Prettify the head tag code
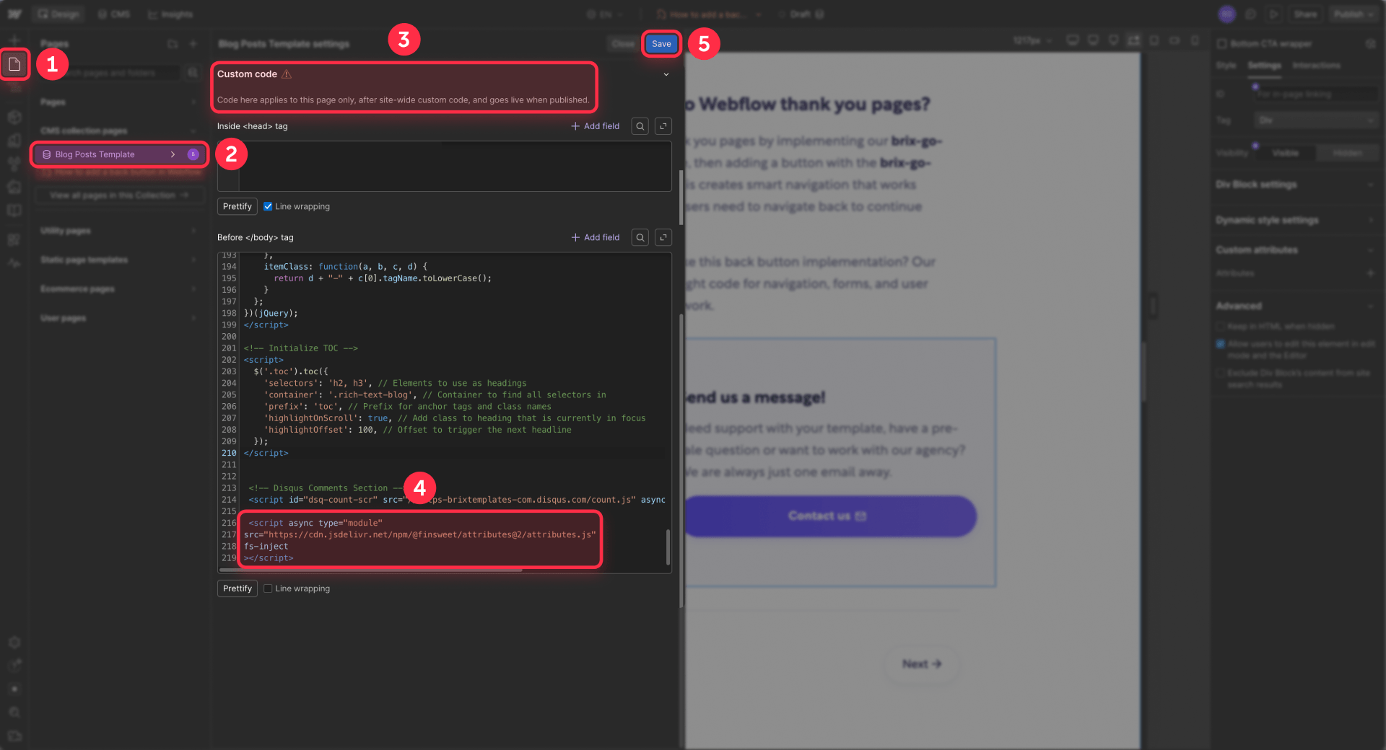Screen dimensions: 1386x750 click(x=237, y=206)
